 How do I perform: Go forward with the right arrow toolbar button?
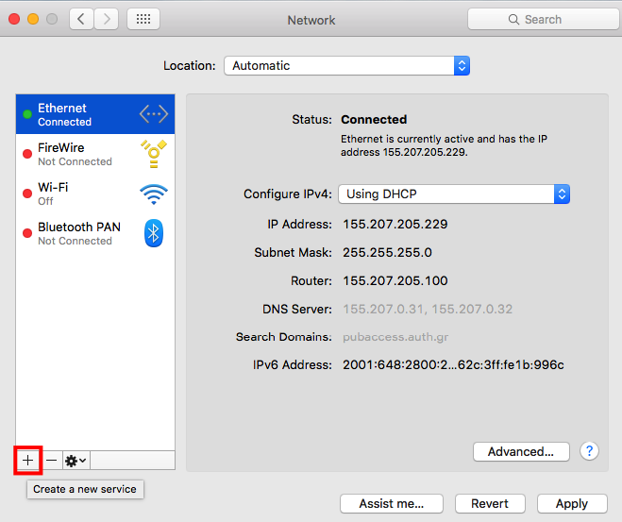coord(107,19)
